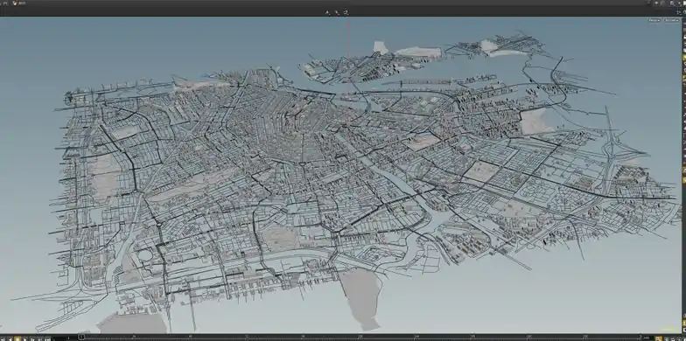Select the first tool icon above viewport center
Screen dimensions: 686x341
327,12
